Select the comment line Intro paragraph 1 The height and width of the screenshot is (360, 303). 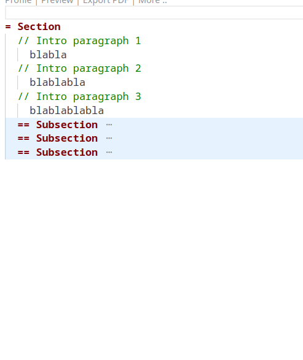(79, 41)
